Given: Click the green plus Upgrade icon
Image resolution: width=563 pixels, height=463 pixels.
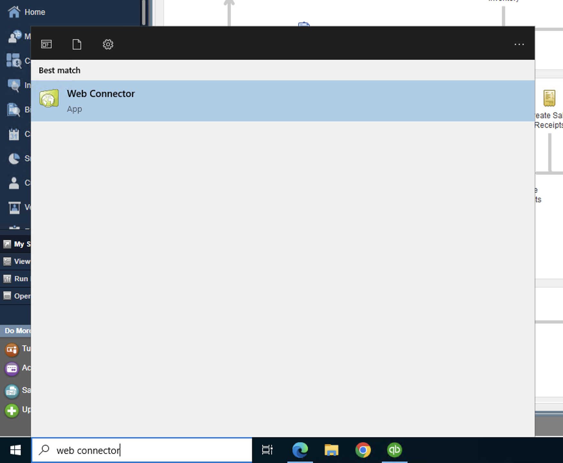Looking at the screenshot, I should 12,410.
